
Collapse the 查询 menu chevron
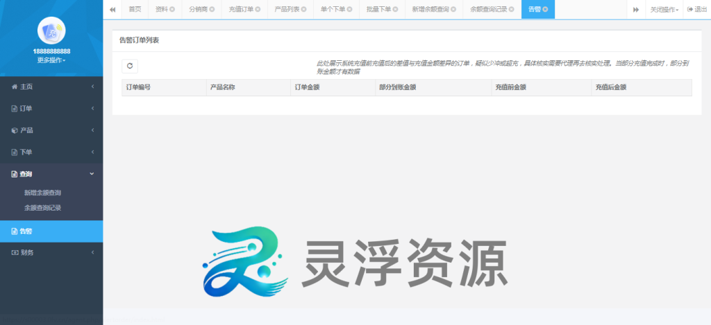point(92,174)
